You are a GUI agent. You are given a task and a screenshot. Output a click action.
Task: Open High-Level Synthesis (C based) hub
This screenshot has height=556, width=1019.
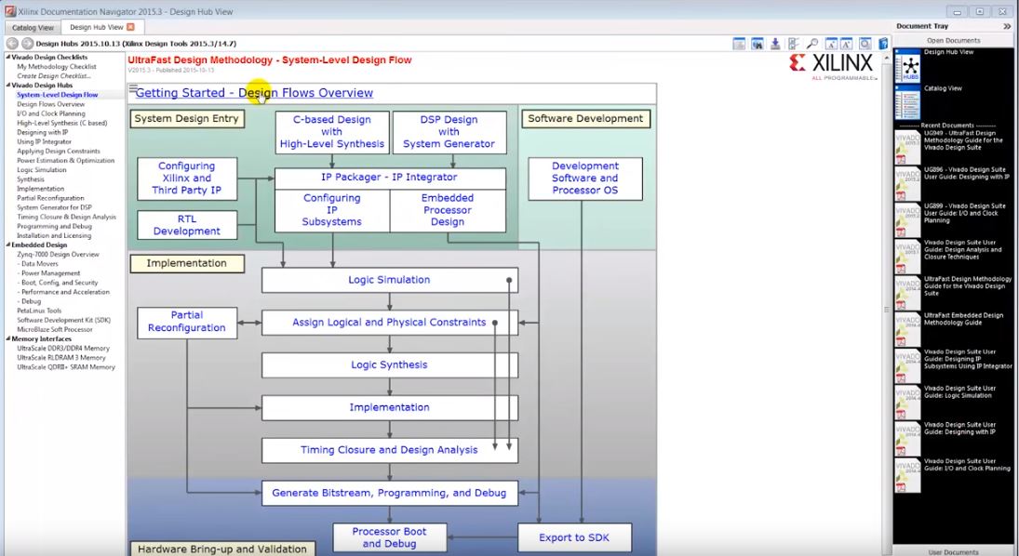(x=61, y=123)
